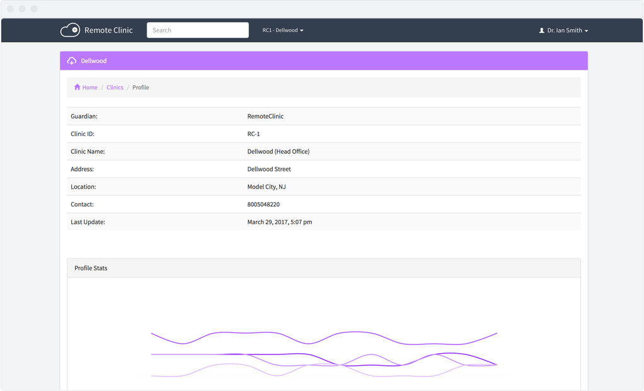
Task: Click the Remote Clinic brand name text
Action: click(108, 30)
